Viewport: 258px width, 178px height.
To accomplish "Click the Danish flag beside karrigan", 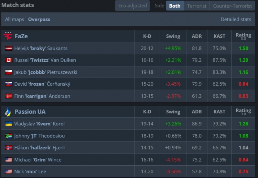I will (x=9, y=96).
